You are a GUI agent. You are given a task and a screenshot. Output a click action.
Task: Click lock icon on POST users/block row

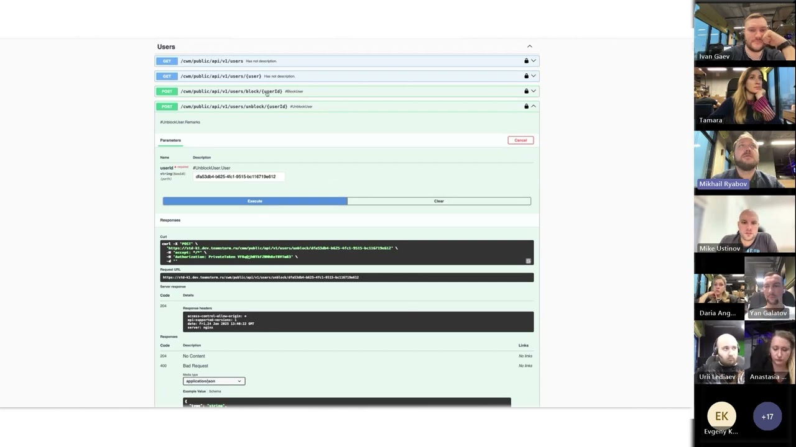pos(526,91)
